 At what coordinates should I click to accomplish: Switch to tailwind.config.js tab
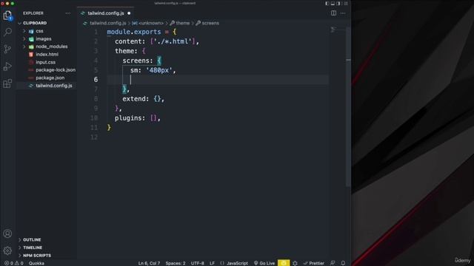click(105, 13)
